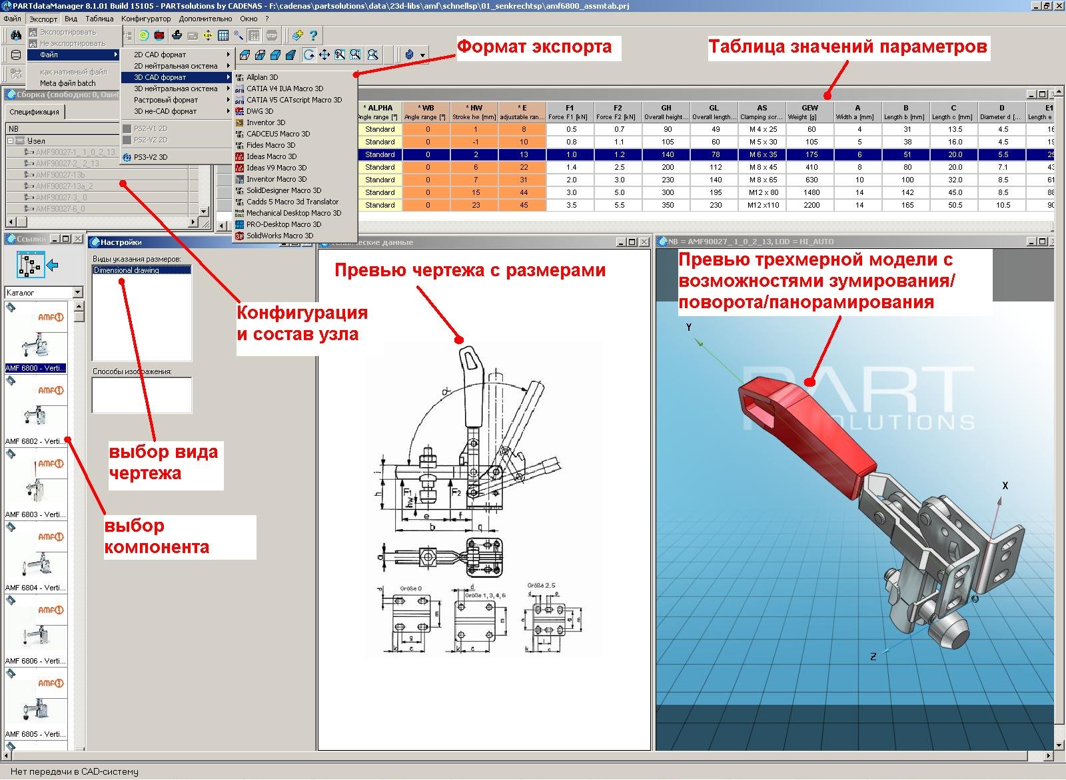Click the STOP toolbar icon
The image size is (1066, 780).
(x=271, y=35)
